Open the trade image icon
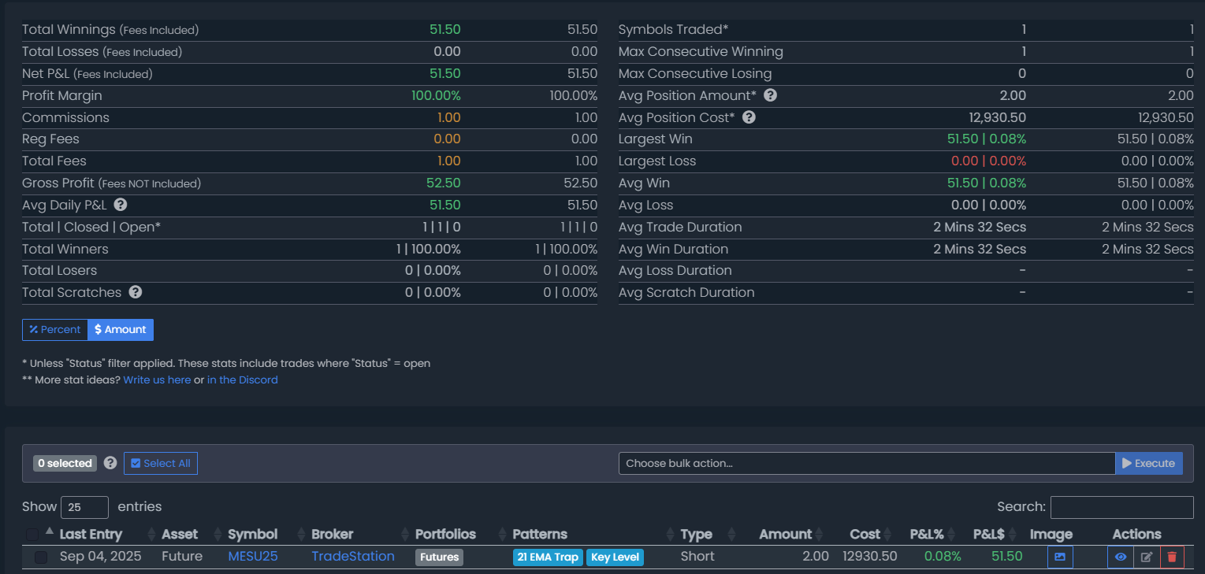This screenshot has width=1205, height=574. pyautogui.click(x=1060, y=557)
